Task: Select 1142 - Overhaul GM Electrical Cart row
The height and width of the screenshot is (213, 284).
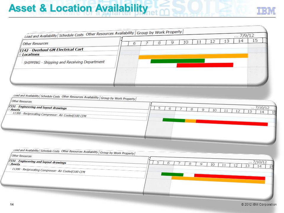Action: 51,50
